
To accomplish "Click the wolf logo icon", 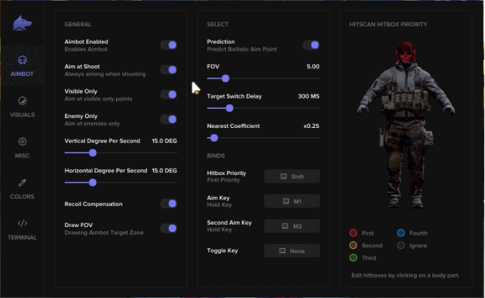I will click(x=22, y=23).
